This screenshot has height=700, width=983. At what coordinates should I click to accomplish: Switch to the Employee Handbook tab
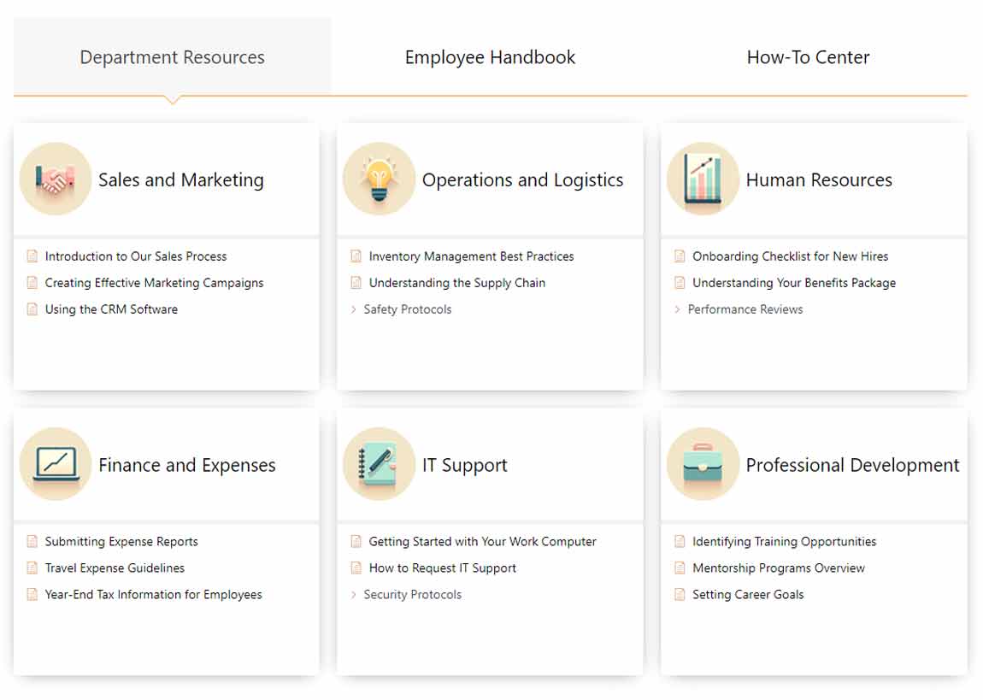click(490, 57)
